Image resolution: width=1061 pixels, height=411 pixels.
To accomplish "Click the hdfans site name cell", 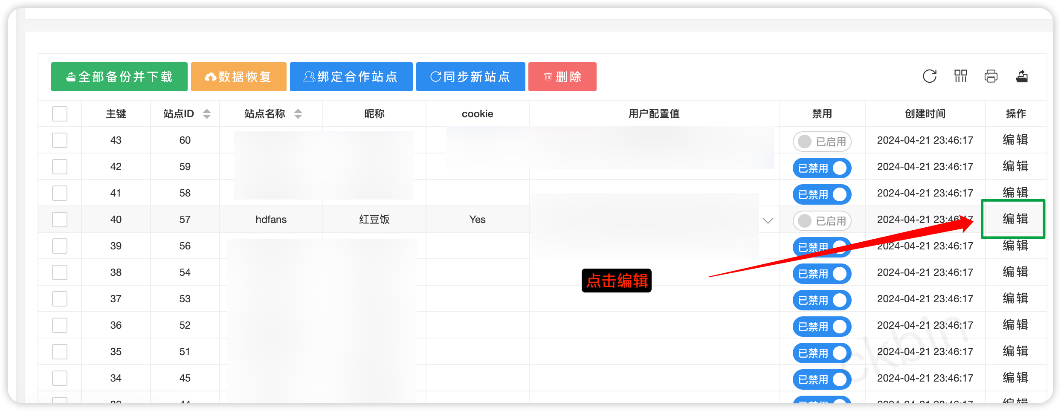I will point(271,220).
